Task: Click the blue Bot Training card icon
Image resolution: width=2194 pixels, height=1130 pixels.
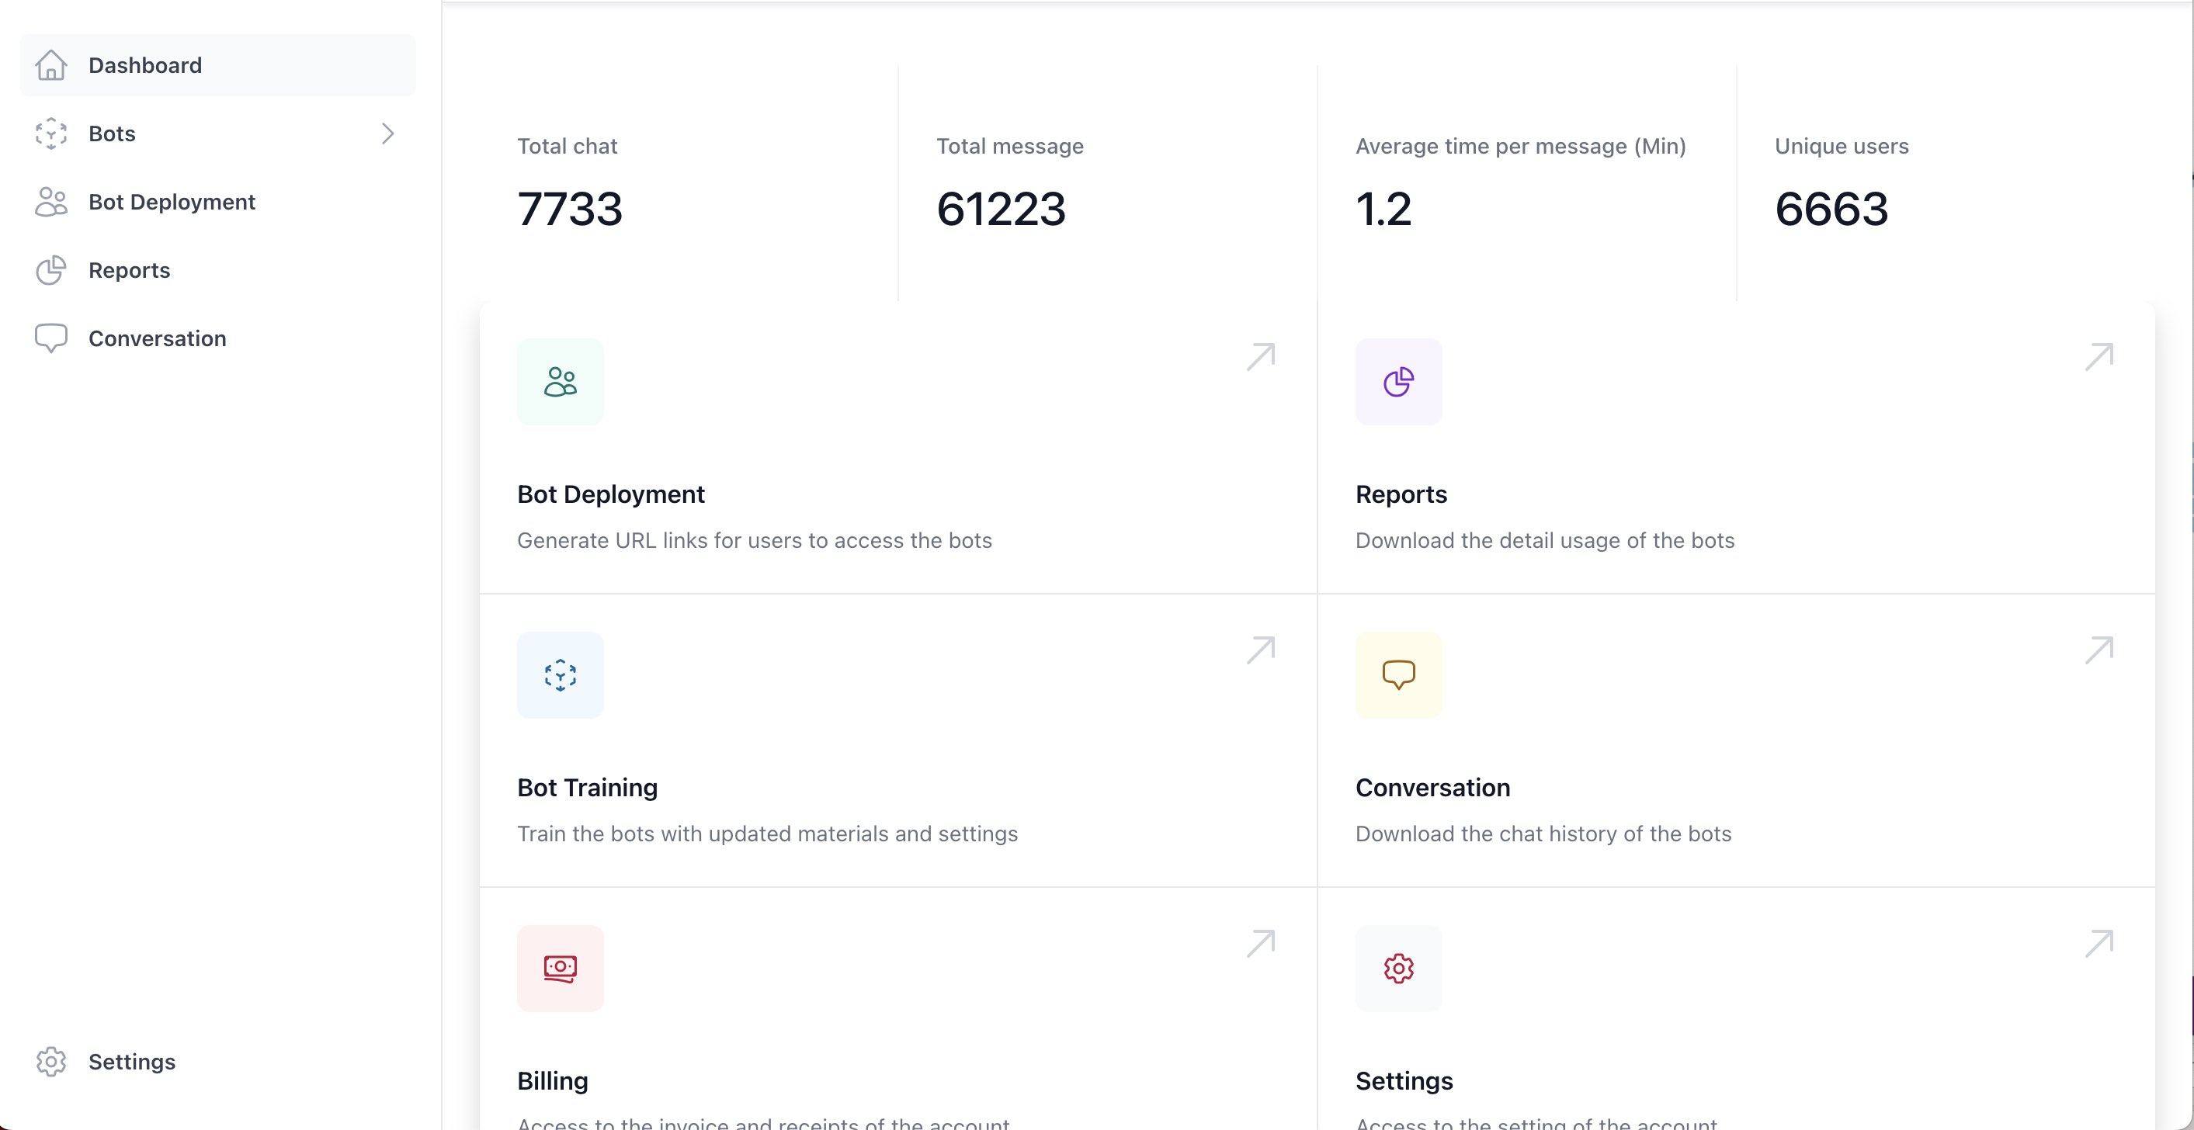Action: (561, 675)
